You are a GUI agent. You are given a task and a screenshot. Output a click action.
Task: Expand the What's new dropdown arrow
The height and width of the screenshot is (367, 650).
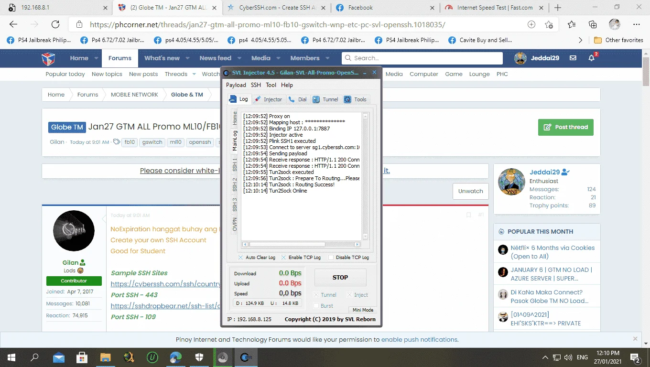point(188,58)
